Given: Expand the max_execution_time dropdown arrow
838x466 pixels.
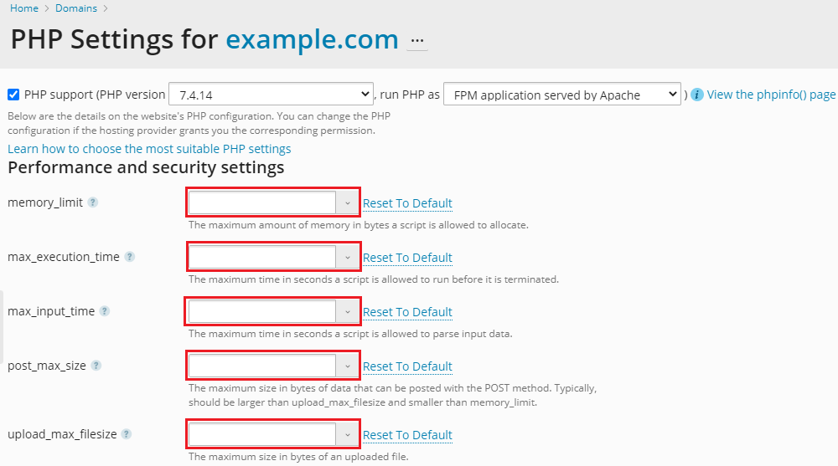Looking at the screenshot, I should [347, 257].
